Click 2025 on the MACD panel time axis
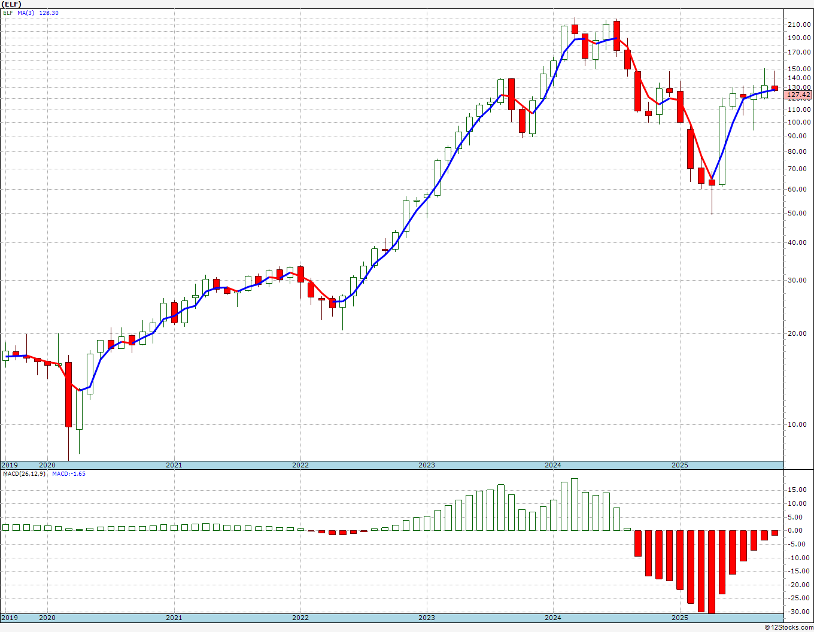The height and width of the screenshot is (632, 814). [680, 618]
